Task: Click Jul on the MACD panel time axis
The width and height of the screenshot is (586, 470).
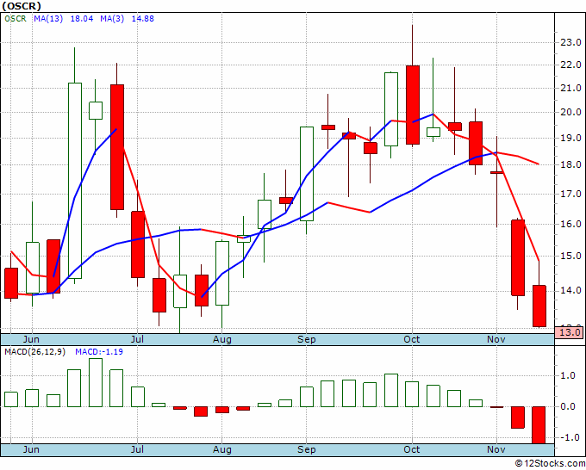Action: [137, 449]
